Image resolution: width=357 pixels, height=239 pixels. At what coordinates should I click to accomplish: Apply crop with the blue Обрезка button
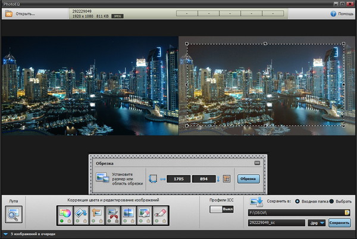click(248, 179)
